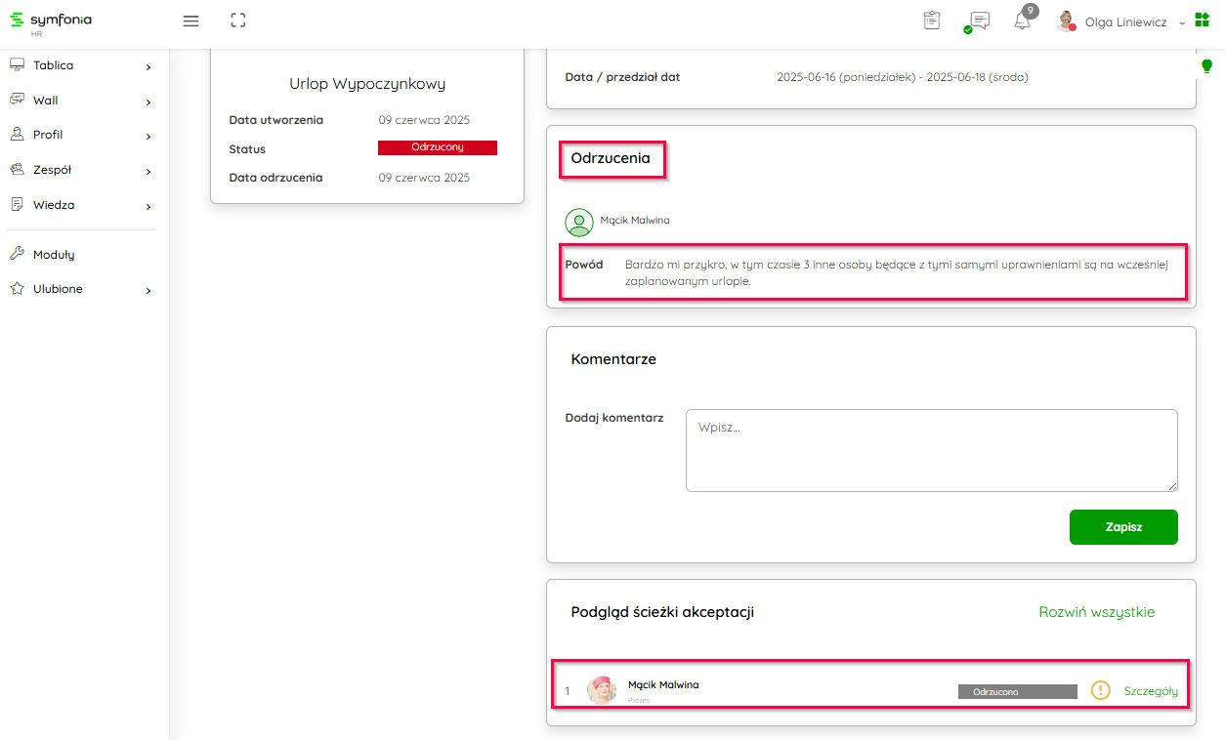Click the hamburger menu icon
Viewport: 1225px width, 740px height.
pyautogui.click(x=191, y=21)
